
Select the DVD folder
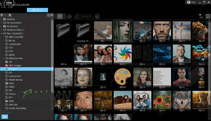11,51
